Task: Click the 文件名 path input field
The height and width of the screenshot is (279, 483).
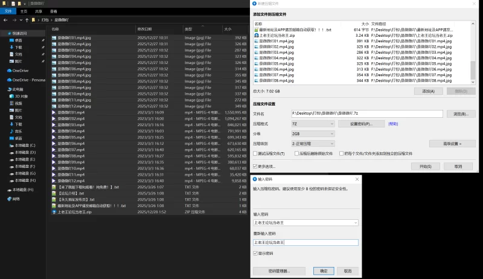Action: [x=367, y=114]
